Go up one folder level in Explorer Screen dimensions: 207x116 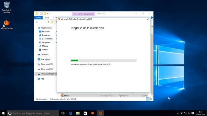48,22
